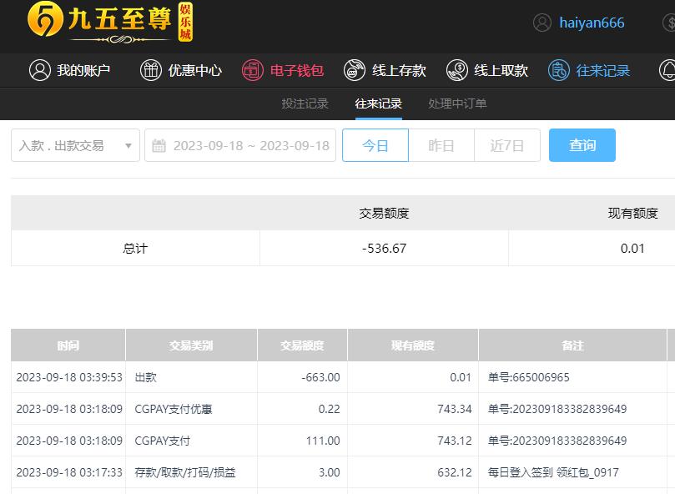
Task: Select the 昨日 date filter
Action: click(441, 145)
